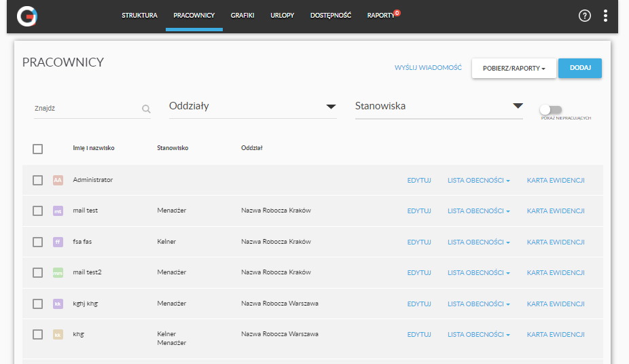Open Lista obecności dropdown for mail test2

coord(479,272)
